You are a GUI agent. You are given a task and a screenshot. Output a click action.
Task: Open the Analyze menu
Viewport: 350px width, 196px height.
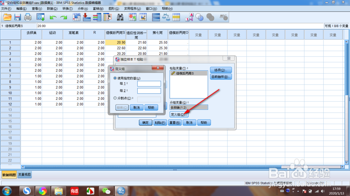(x=83, y=8)
